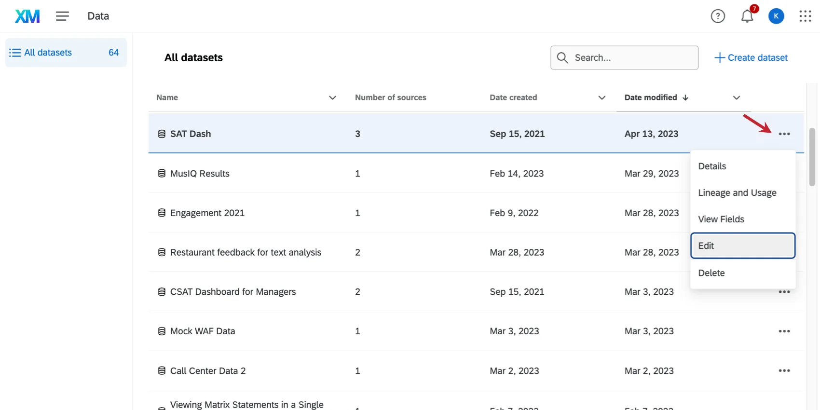Click the XM logo
Screen dimensions: 820x410
pos(27,16)
